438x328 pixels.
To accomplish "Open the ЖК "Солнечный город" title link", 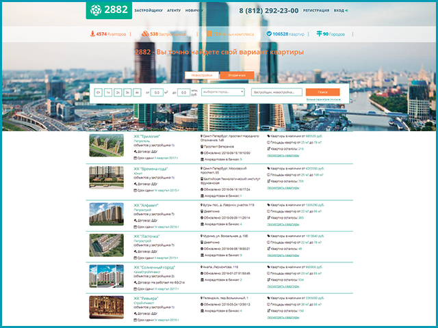I will coord(154,267).
